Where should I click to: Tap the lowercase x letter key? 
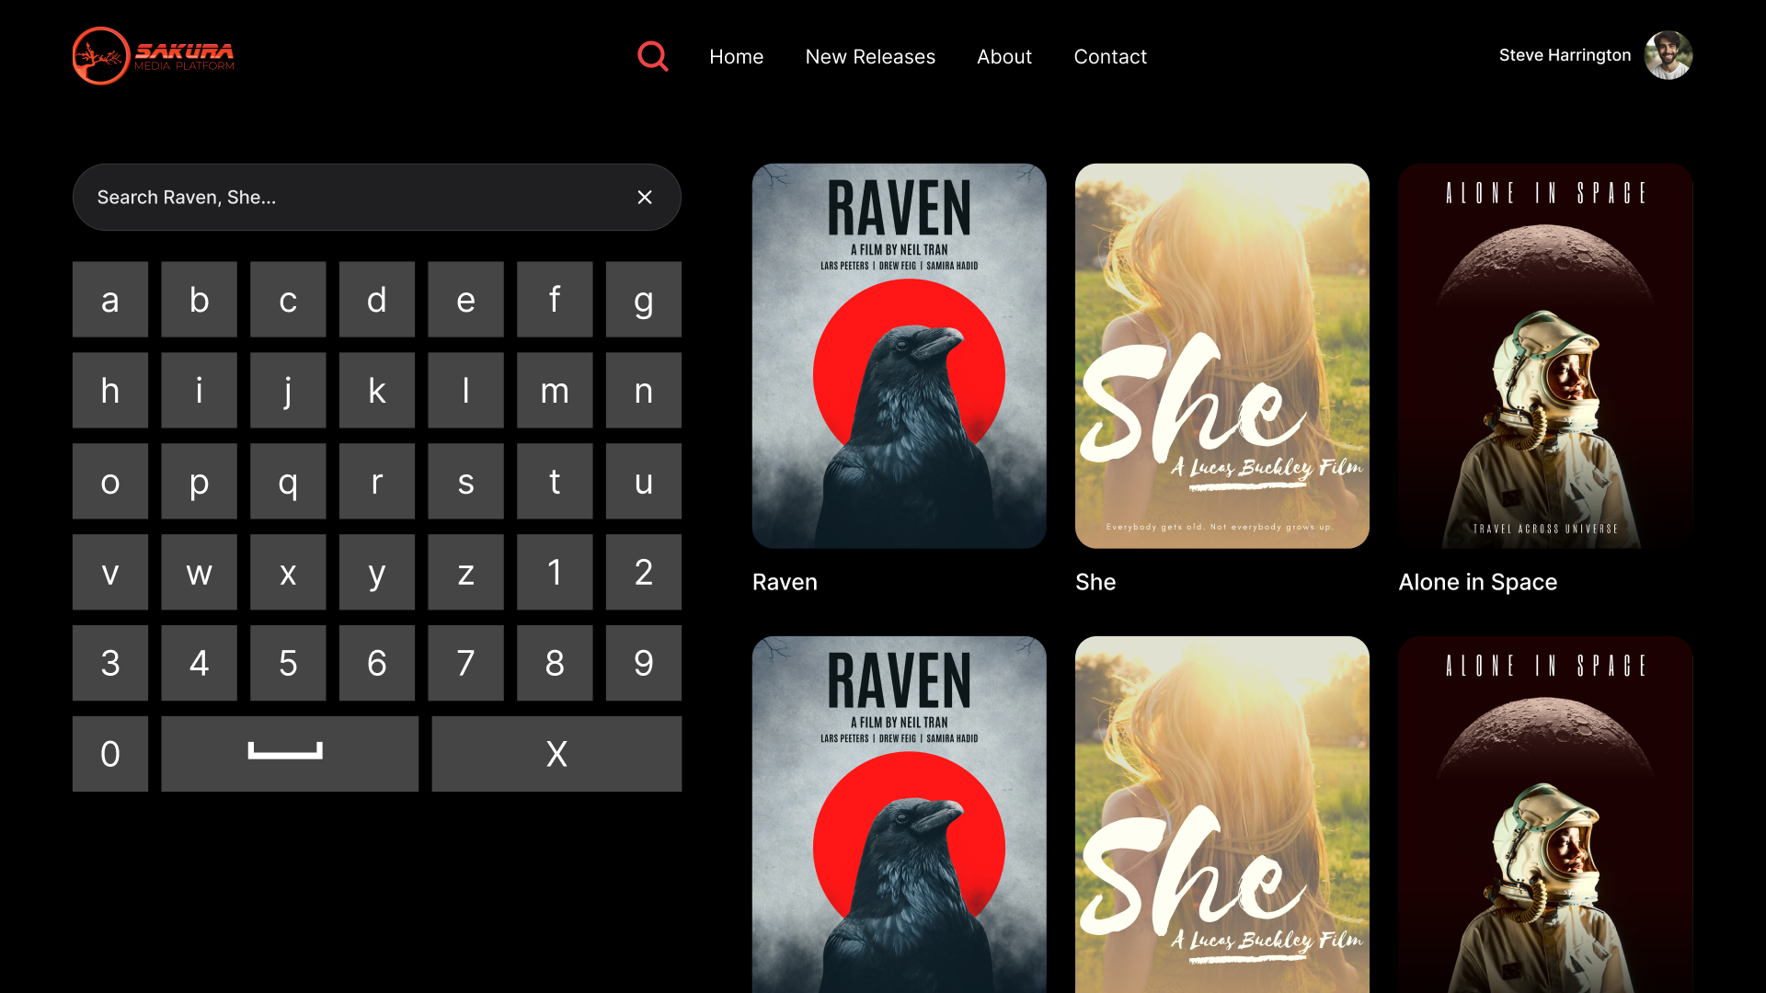point(288,573)
